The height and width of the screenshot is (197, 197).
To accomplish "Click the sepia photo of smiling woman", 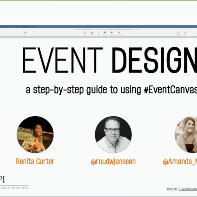I will point(186,134).
